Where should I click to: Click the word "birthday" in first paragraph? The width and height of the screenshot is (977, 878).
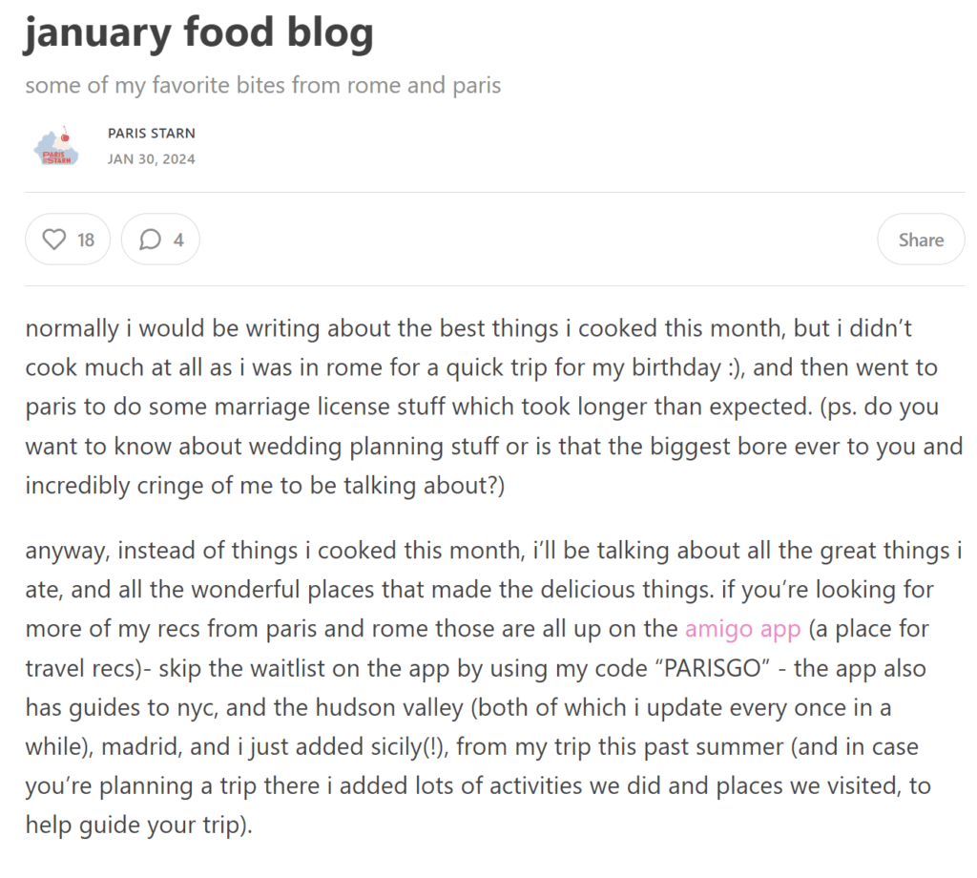click(x=676, y=367)
